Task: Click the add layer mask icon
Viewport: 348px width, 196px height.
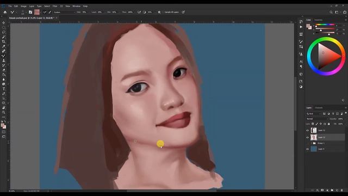Action: coord(322,190)
